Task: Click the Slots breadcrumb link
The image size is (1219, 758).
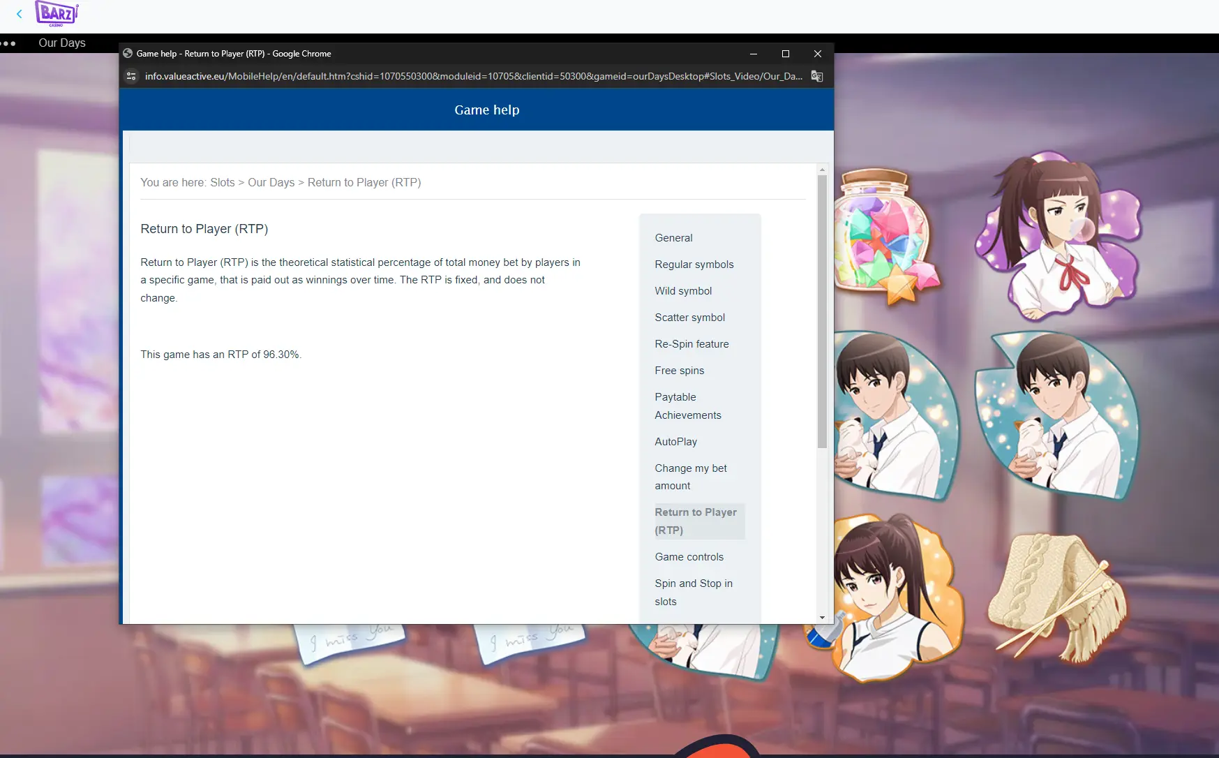Action: click(x=223, y=182)
